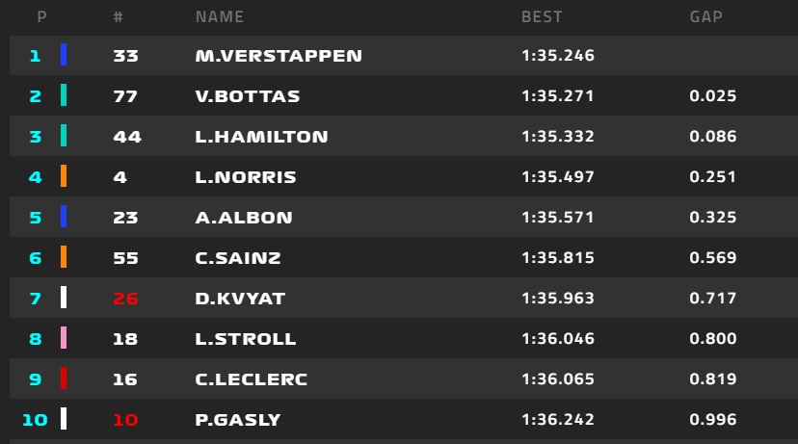The height and width of the screenshot is (444, 798).
Task: Click P.GASLY best time 1:36.242
Action: click(558, 420)
